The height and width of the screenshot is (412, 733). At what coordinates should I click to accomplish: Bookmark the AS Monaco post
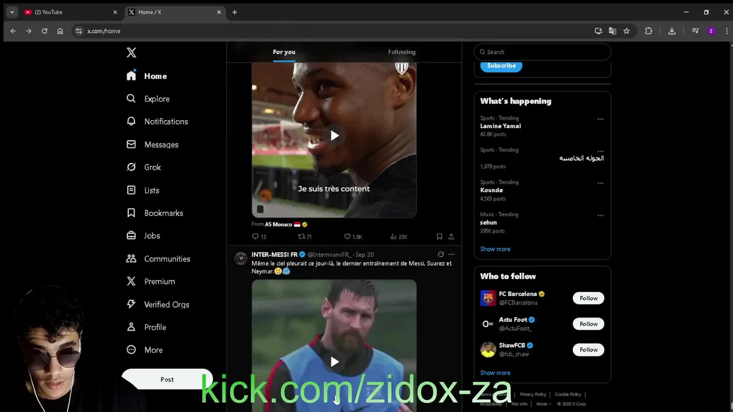tap(439, 236)
